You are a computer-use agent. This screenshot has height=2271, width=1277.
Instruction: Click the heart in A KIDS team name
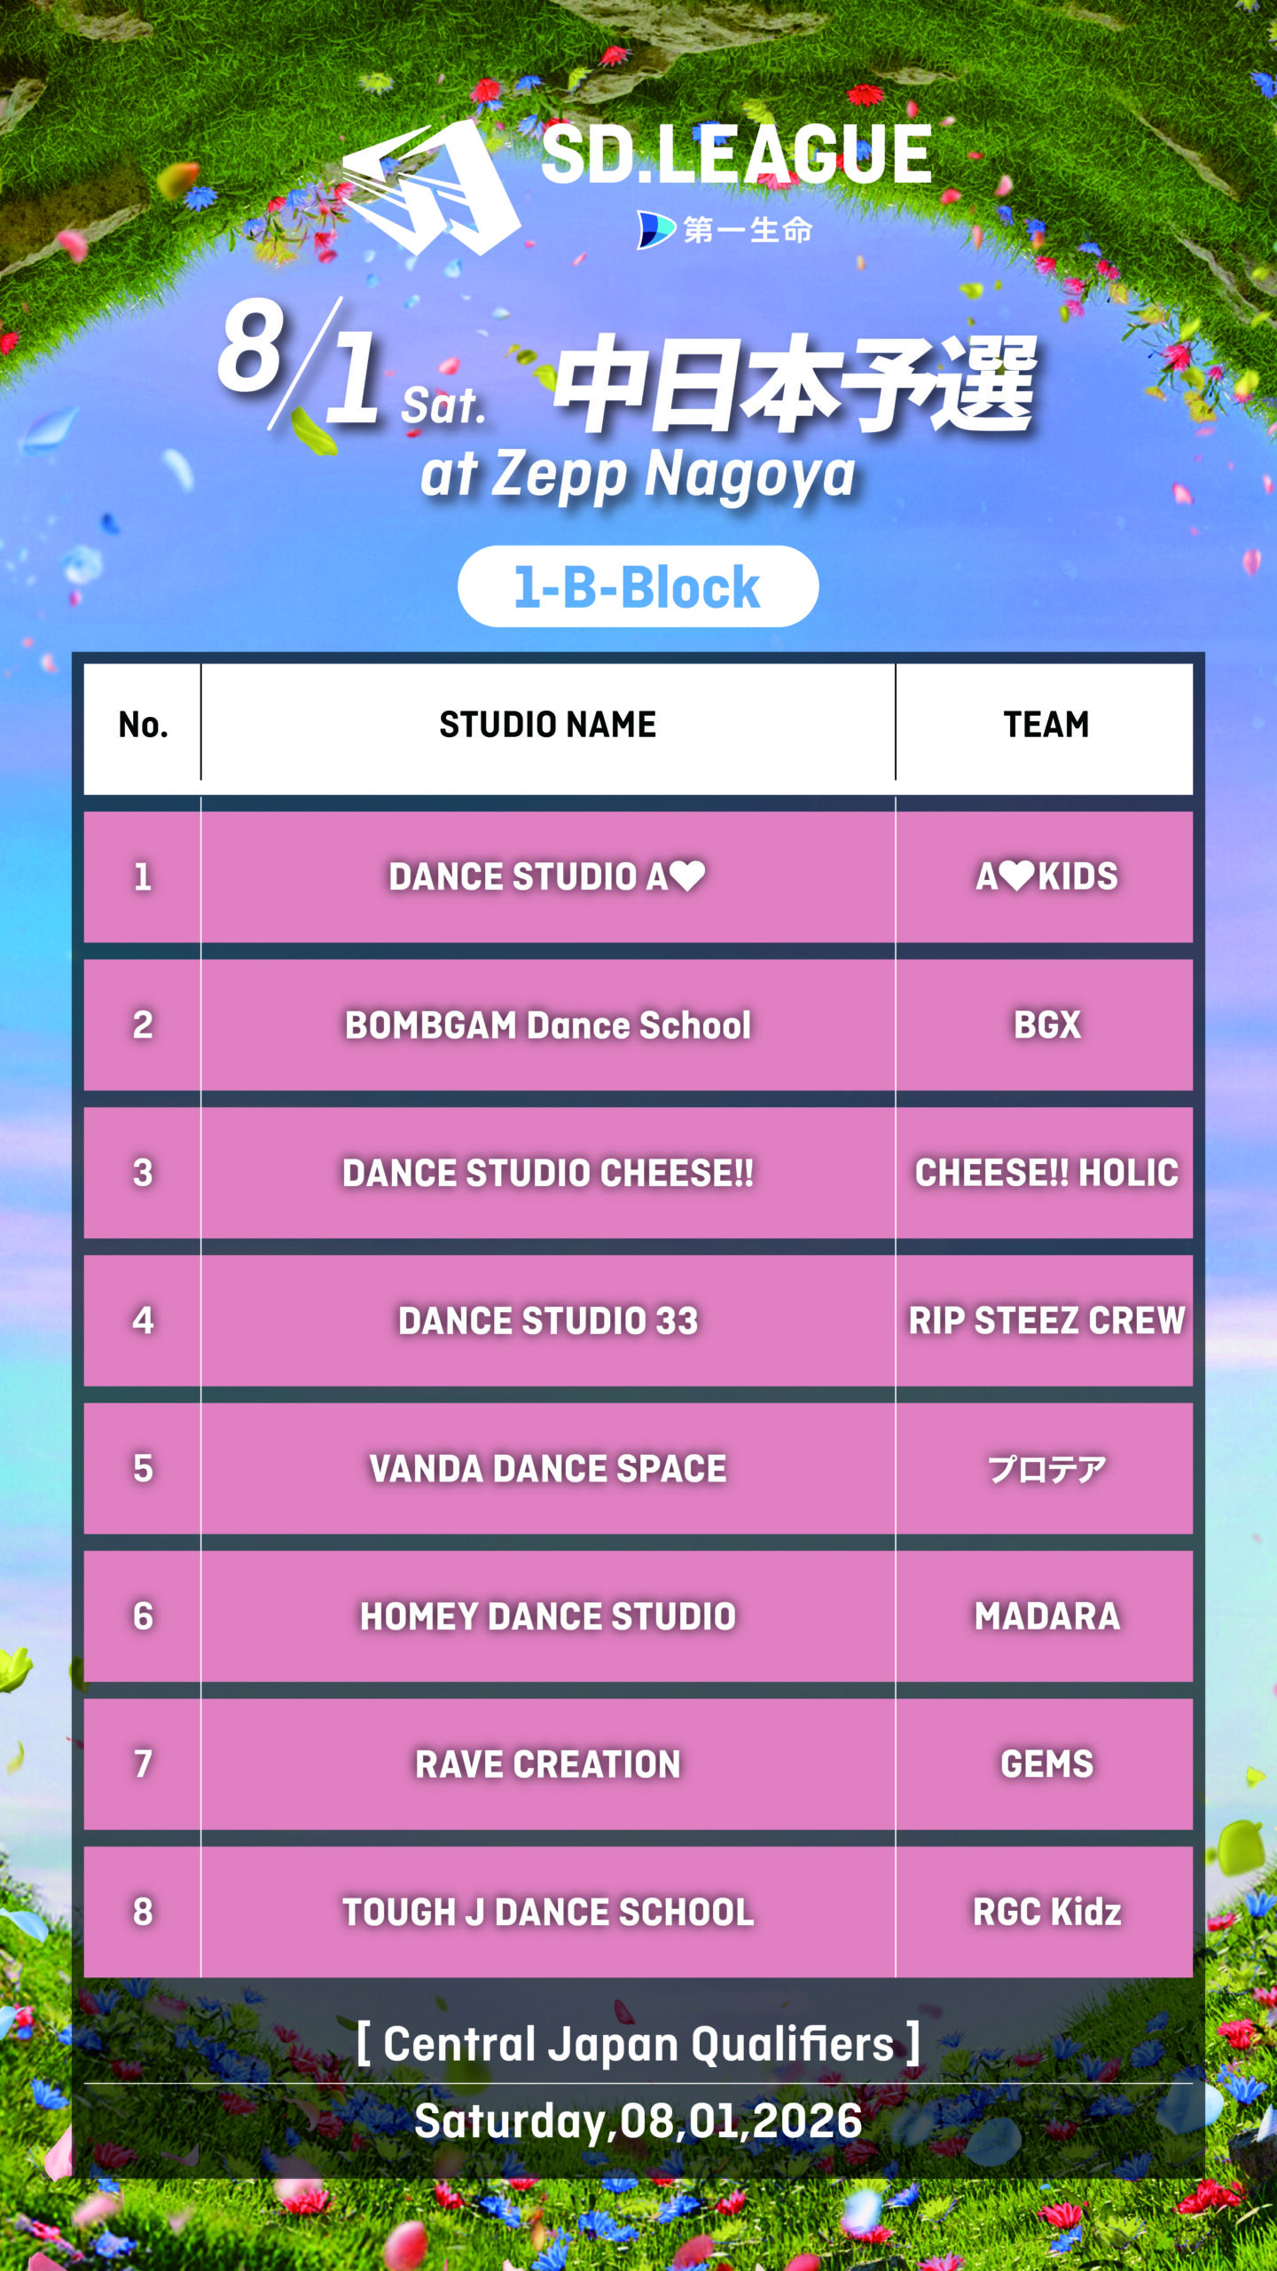pos(1017,876)
